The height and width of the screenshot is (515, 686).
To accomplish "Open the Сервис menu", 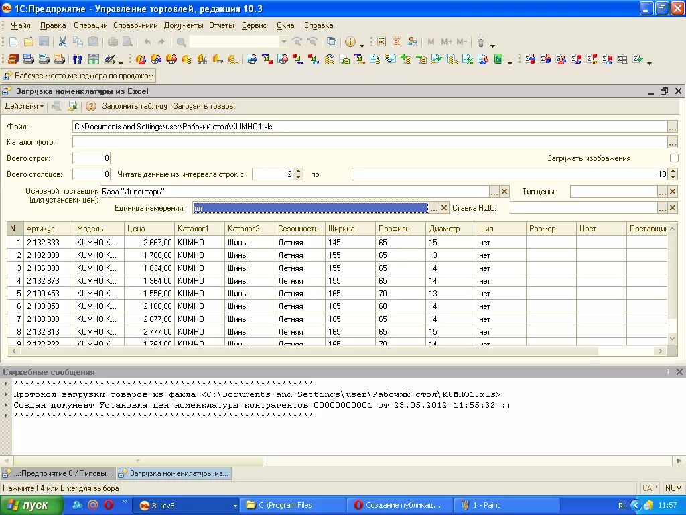I will pos(254,25).
